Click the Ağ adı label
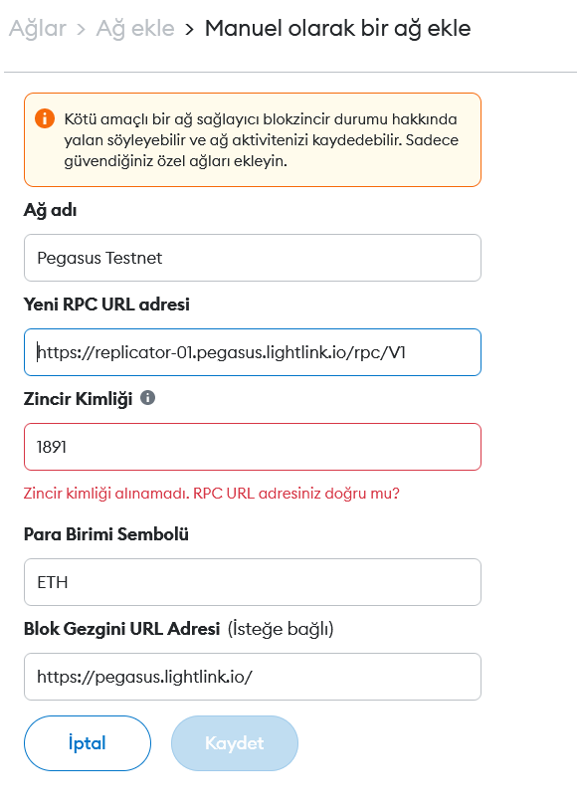The image size is (577, 812). [50, 210]
